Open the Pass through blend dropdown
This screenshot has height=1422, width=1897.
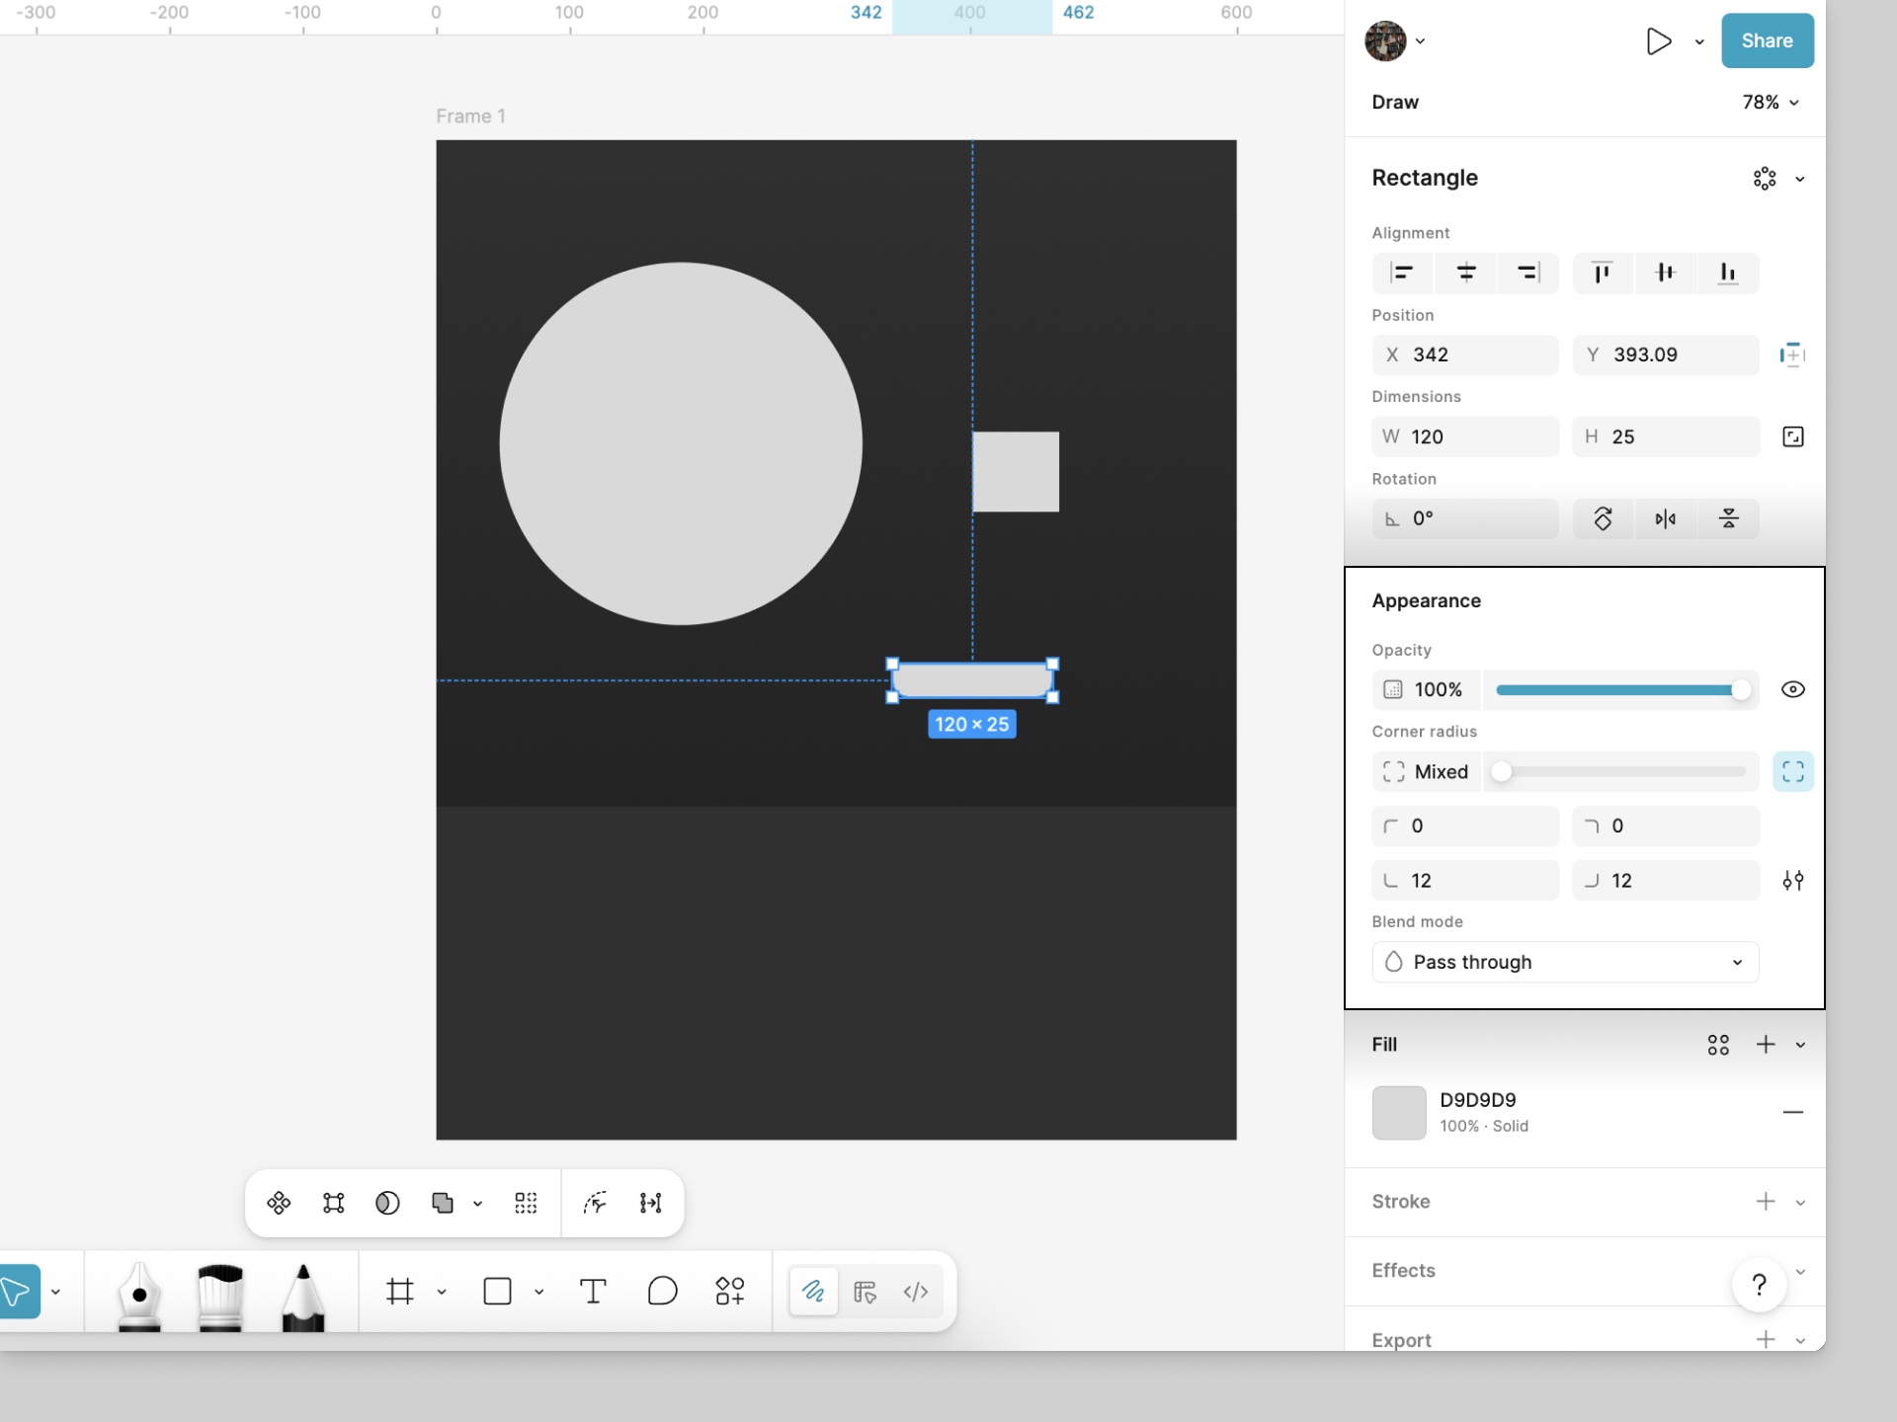coord(1565,962)
